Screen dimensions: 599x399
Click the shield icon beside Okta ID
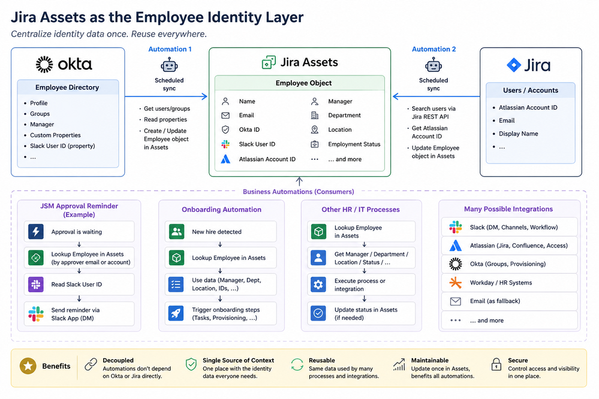(225, 130)
